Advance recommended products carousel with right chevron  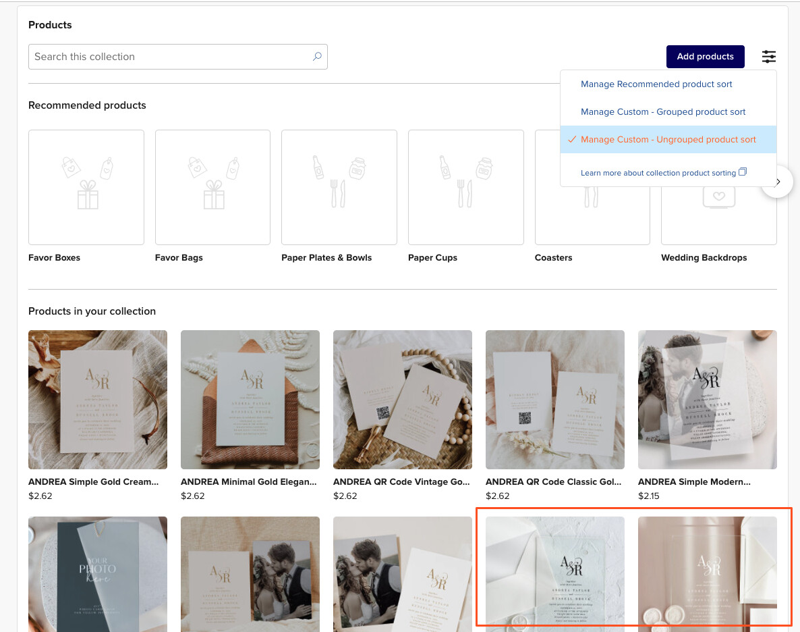(777, 182)
